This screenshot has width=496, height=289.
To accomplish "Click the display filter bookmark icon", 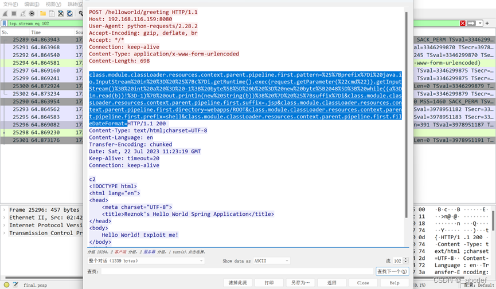I will point(4,23).
